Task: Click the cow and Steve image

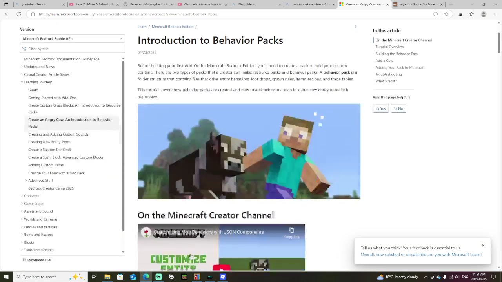Action: (x=249, y=151)
